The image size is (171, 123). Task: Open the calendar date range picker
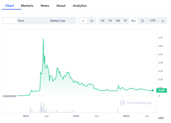tap(142, 21)
